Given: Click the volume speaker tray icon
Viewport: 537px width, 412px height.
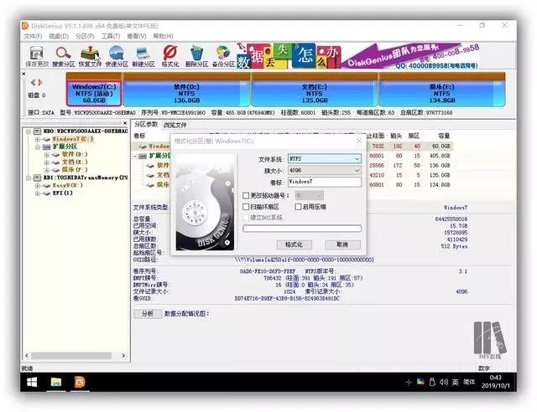Looking at the screenshot, I should (444, 382).
